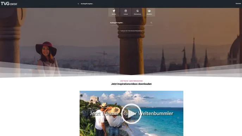Open the Specials tile with rocket icon
242x136 pixels.
click(x=114, y=12)
